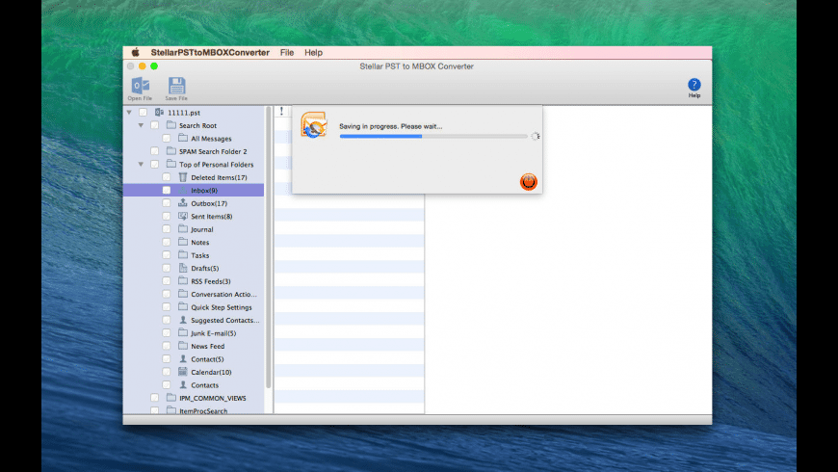Open the StellarPSTtoMBOXConverter app menu
Viewport: 838px width, 472px height.
(210, 52)
